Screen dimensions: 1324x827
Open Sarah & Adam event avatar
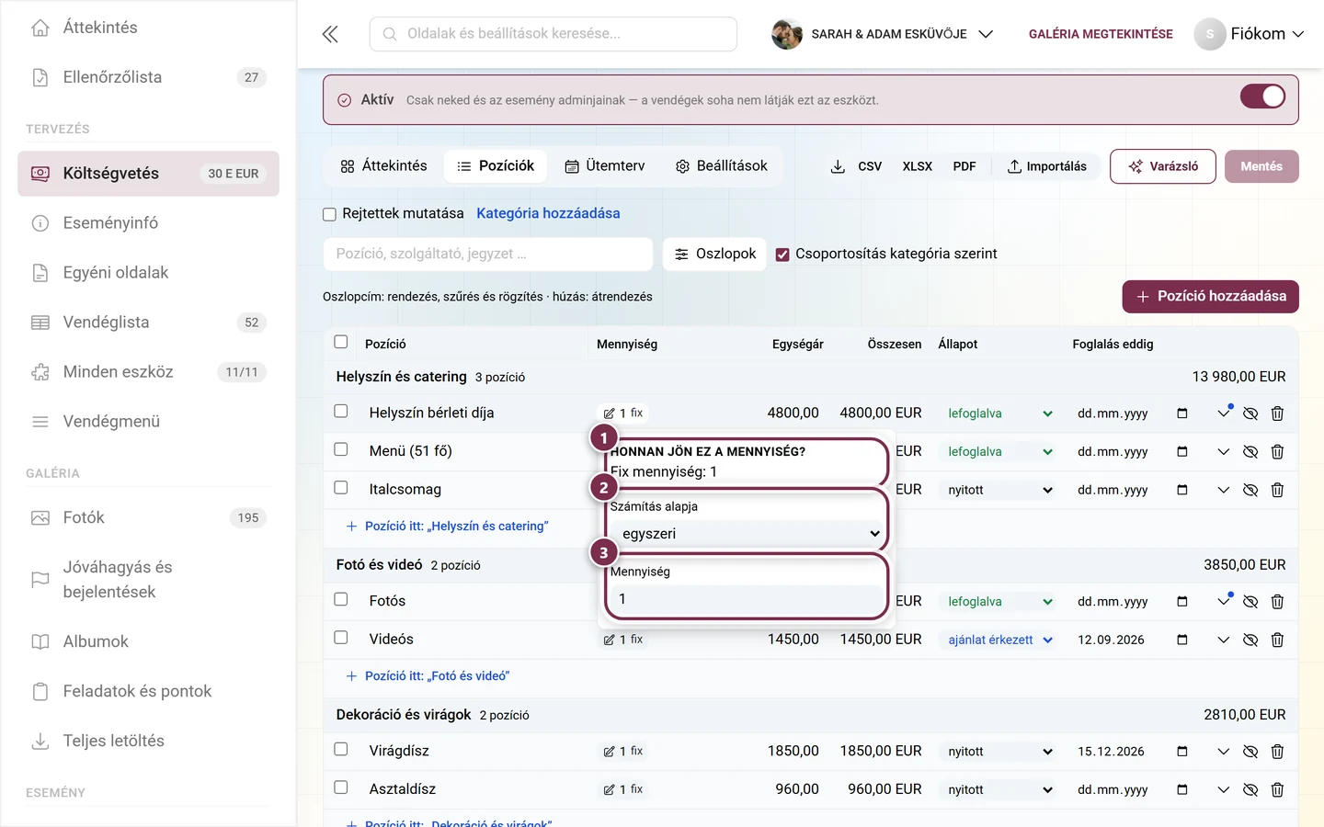pyautogui.click(x=786, y=34)
